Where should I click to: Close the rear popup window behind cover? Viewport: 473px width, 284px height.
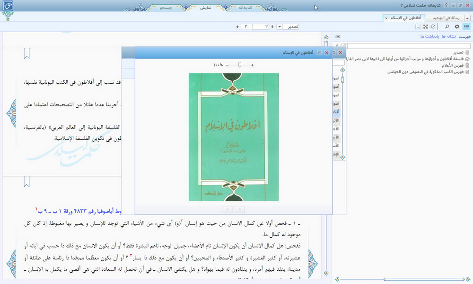[340, 52]
